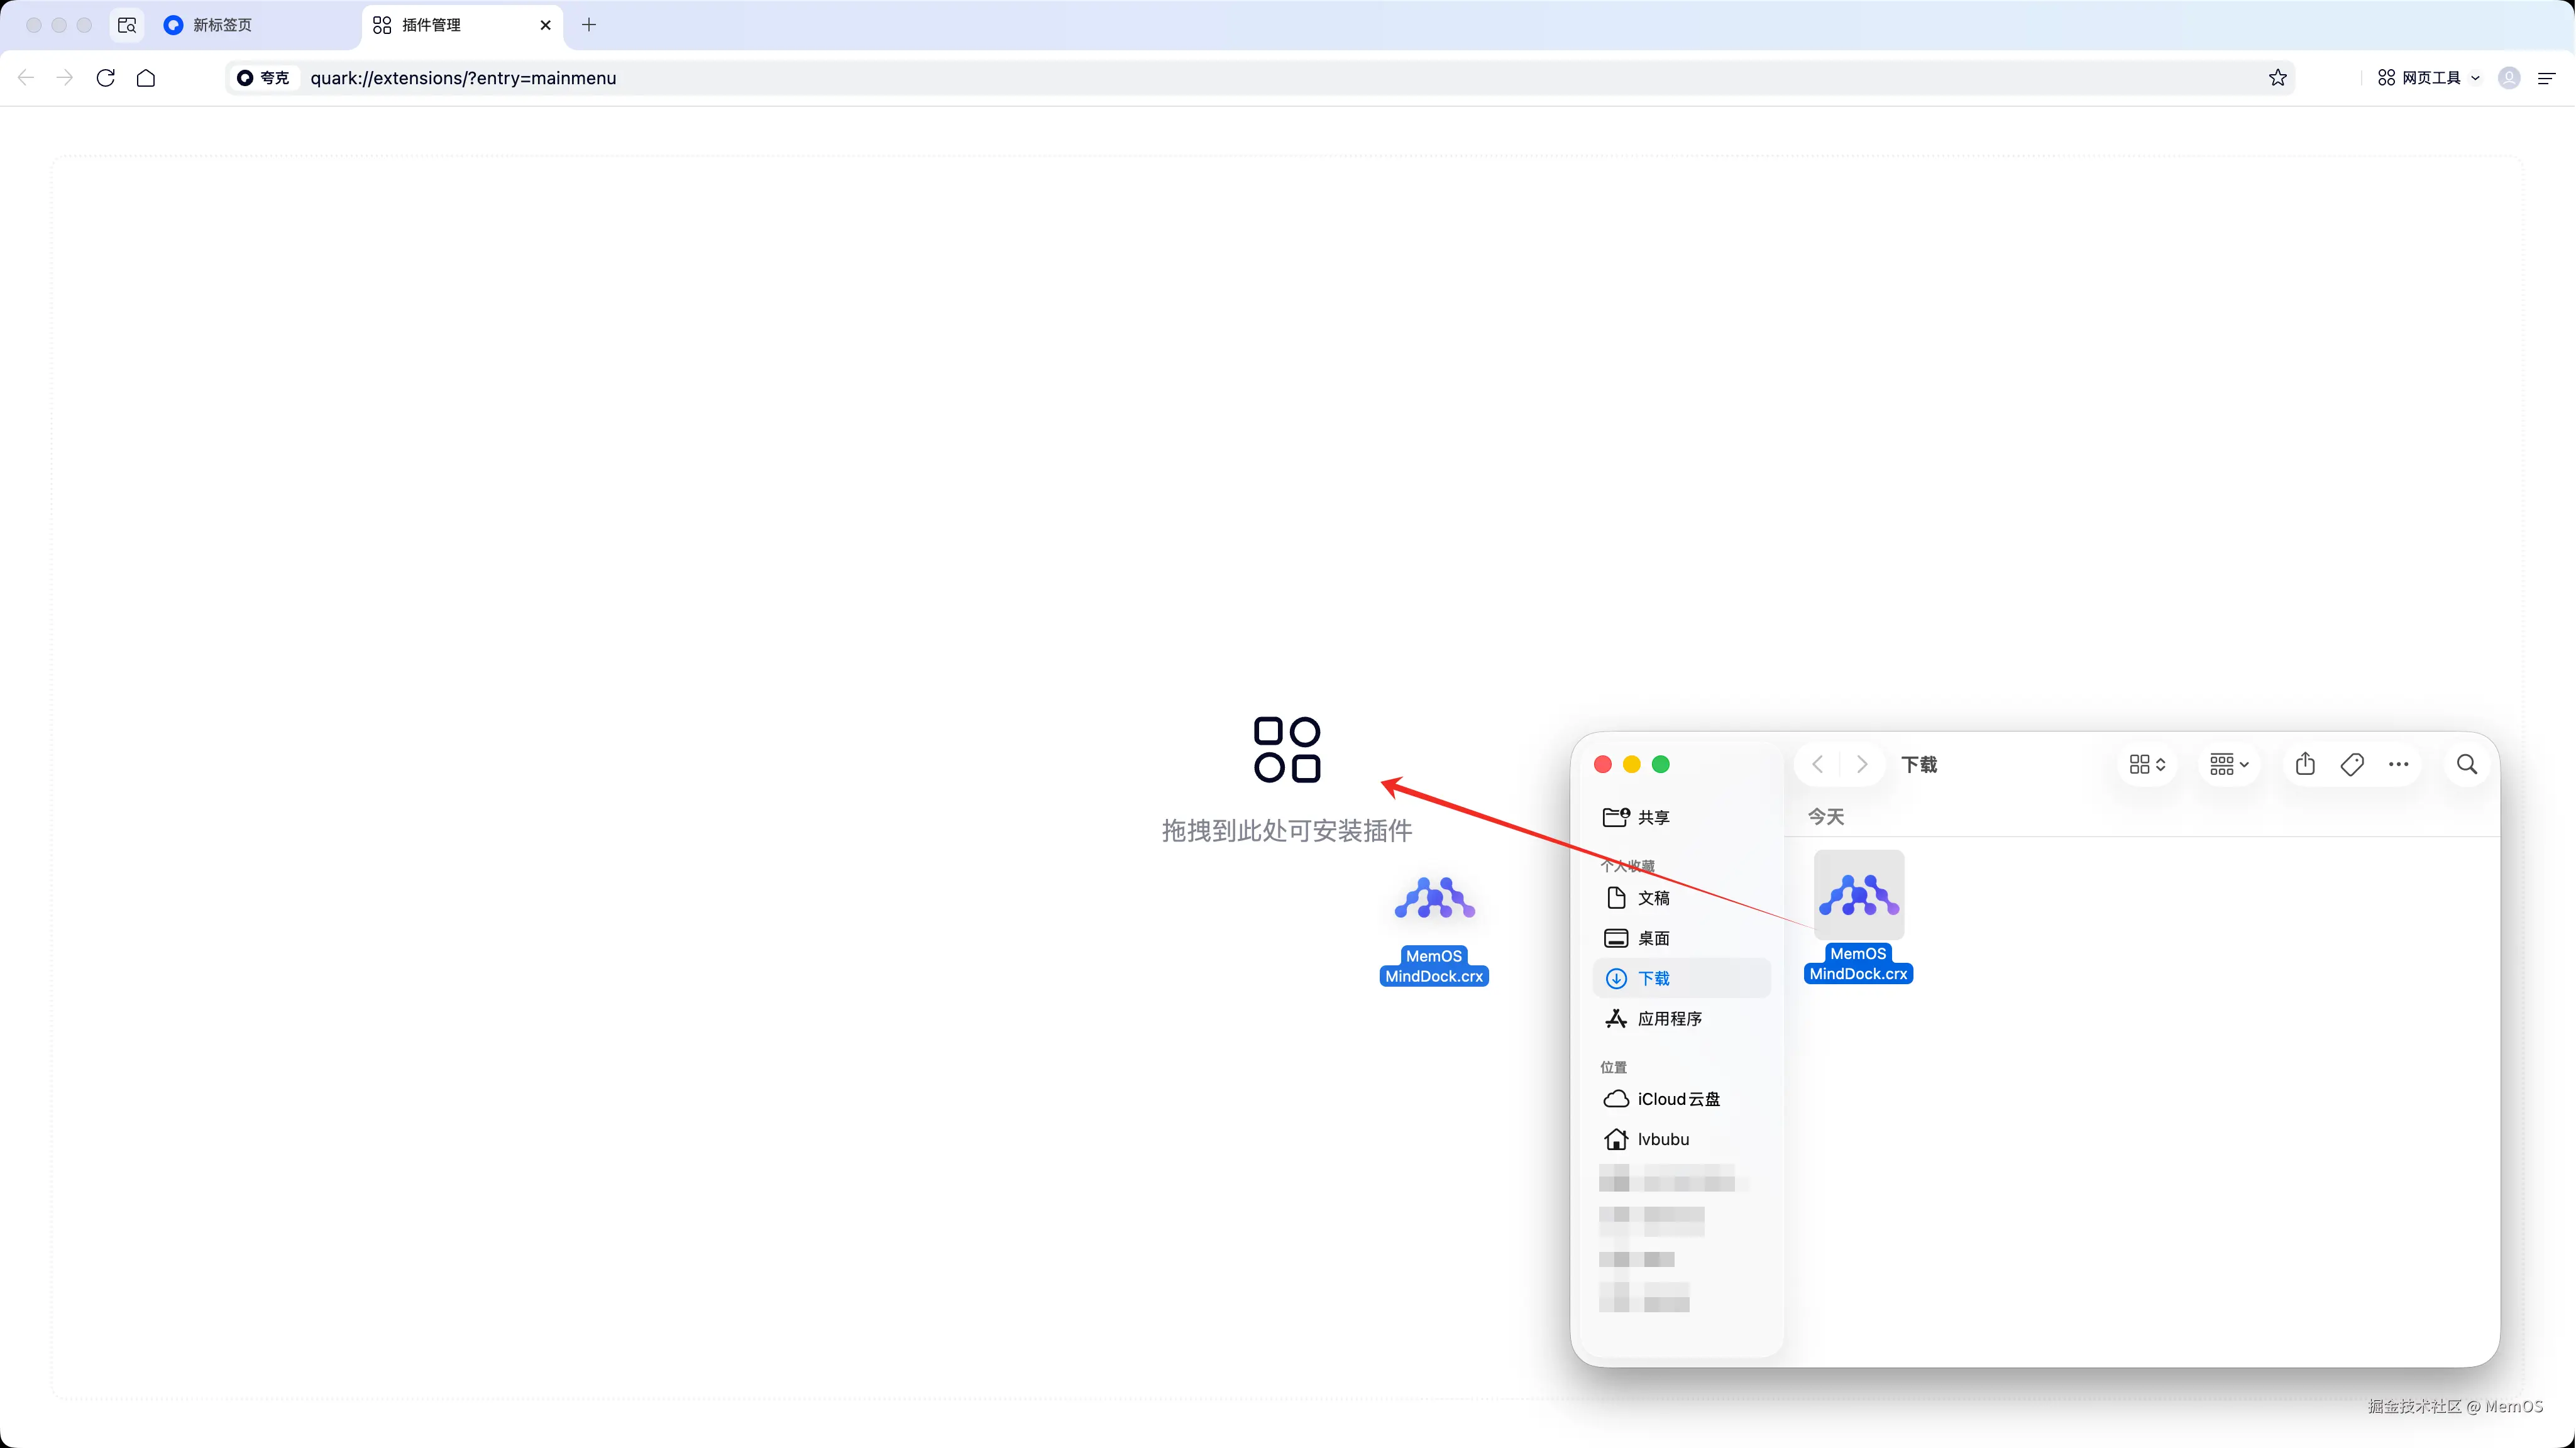Select 桌面 in the Finder sidebar
Image resolution: width=2576 pixels, height=1448 pixels.
pos(1653,938)
